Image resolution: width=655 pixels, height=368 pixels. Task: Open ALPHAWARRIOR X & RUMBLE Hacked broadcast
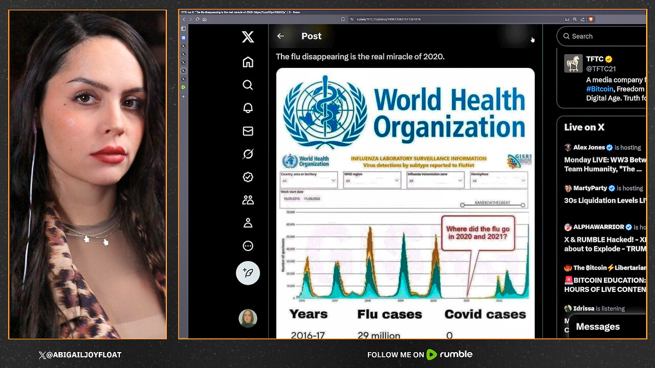[605, 238]
